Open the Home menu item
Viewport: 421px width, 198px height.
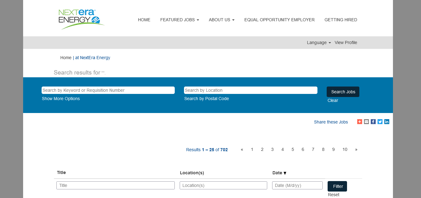[x=144, y=20]
